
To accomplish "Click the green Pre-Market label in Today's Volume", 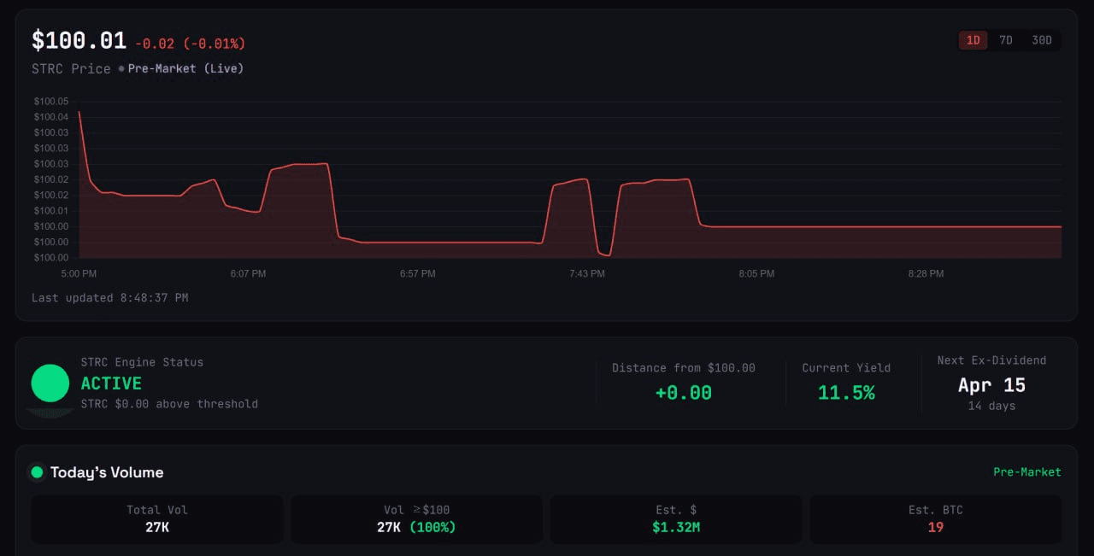I will [x=1026, y=472].
